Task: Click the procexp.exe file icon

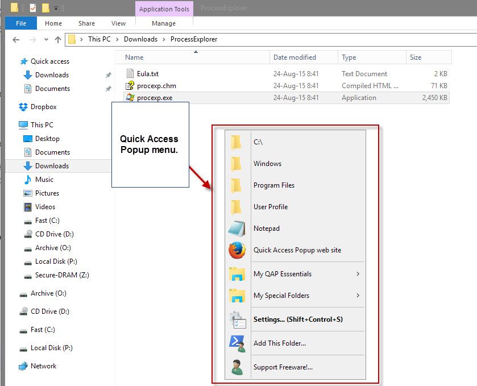Action: click(130, 97)
